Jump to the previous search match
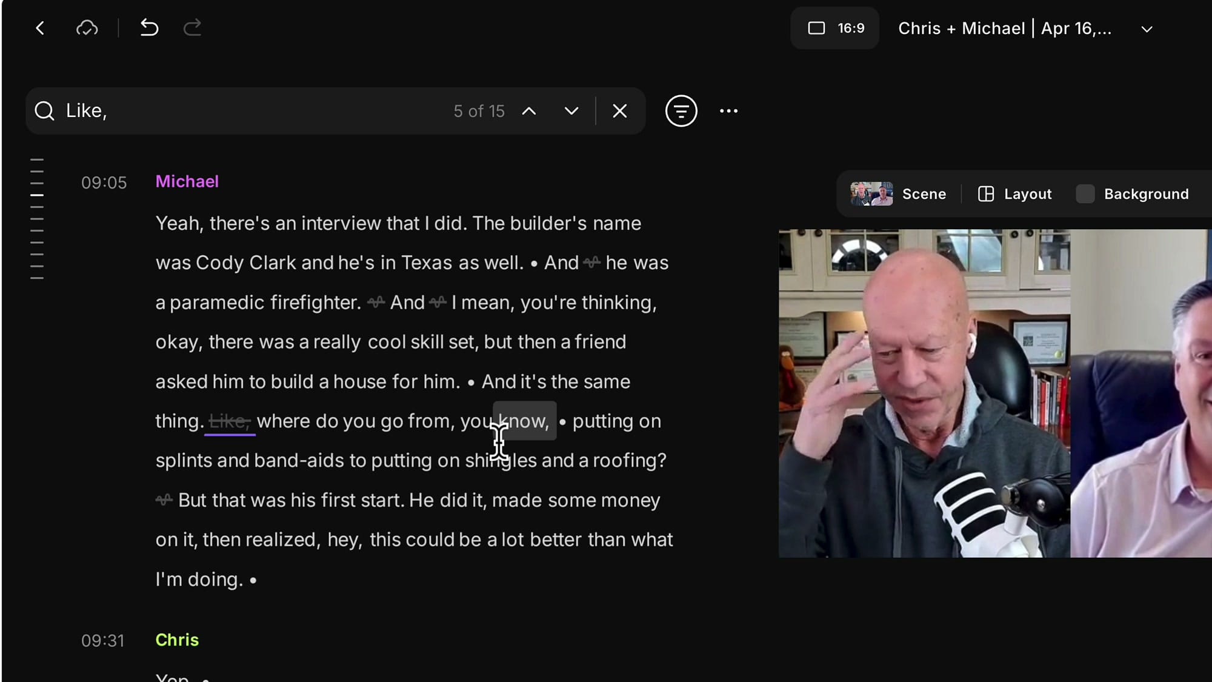The height and width of the screenshot is (682, 1212). coord(530,111)
